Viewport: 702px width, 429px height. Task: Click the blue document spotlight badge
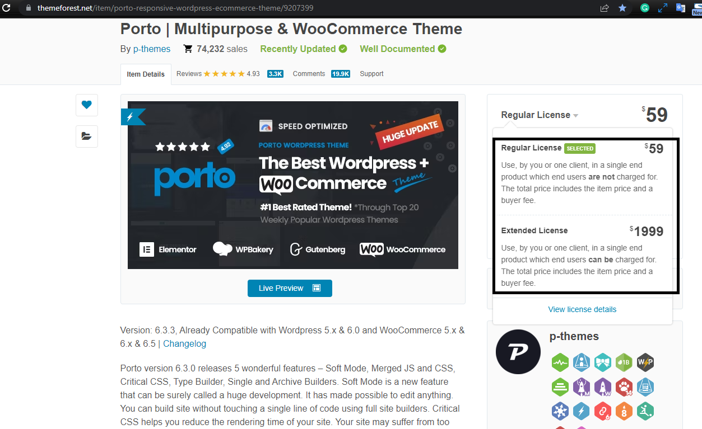click(x=645, y=387)
